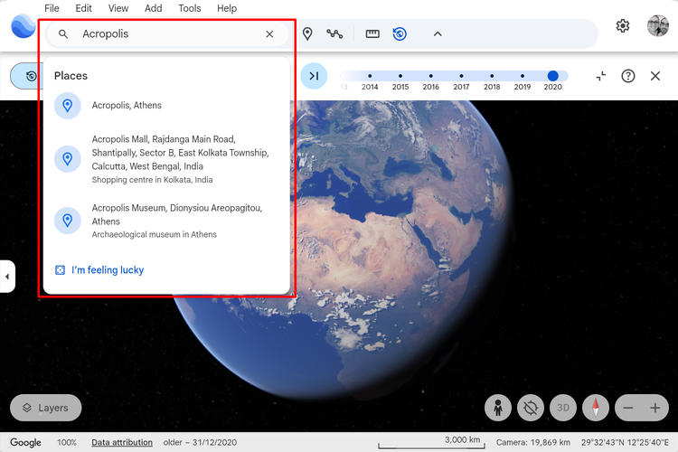Click pin icon beside Acropolis Mall
Viewport: 678px width, 452px height.
point(68,159)
